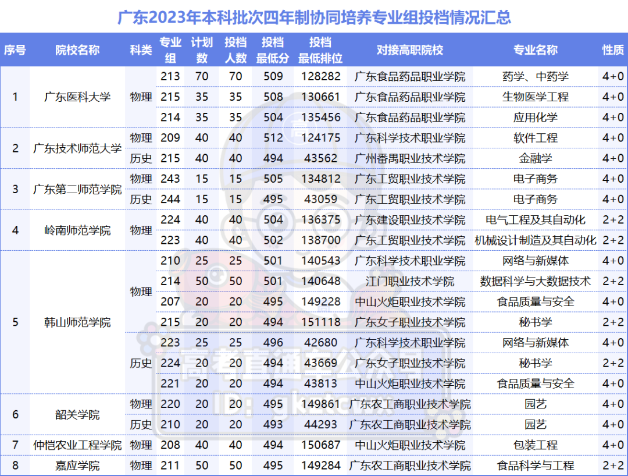The width and height of the screenshot is (628, 476).
Task: Select the 岭南师范学院 school cell
Action: 77,230
